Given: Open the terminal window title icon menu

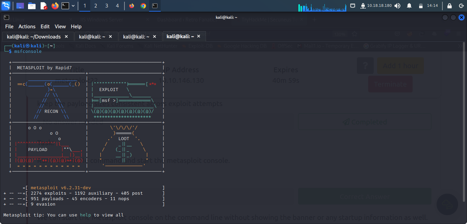Looking at the screenshot, I should (6, 17).
